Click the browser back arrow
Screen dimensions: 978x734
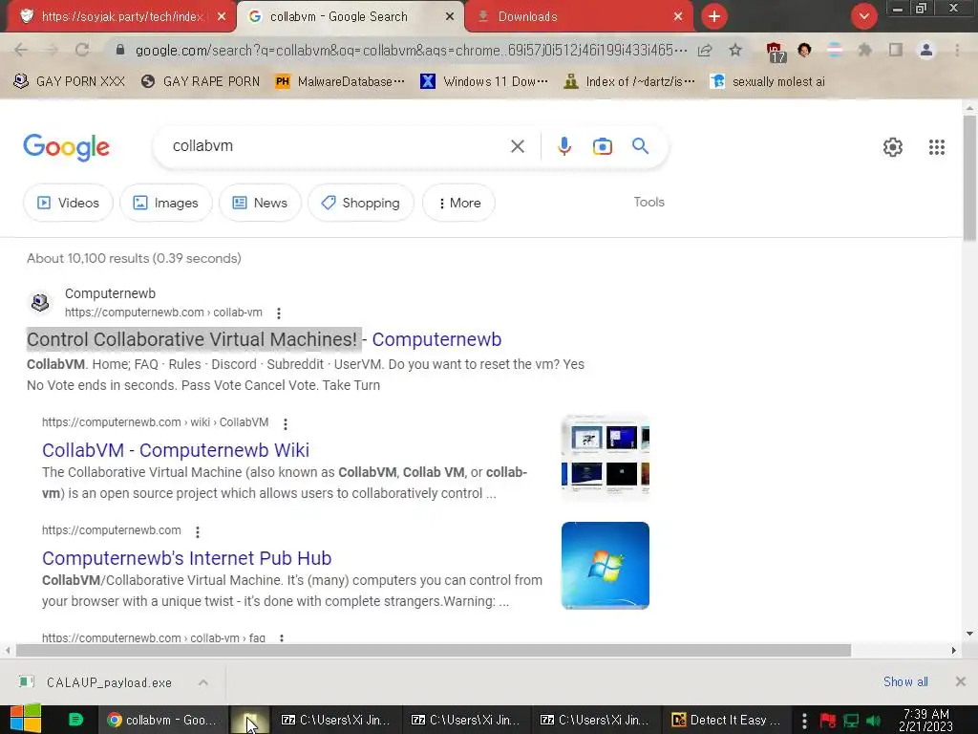(21, 50)
